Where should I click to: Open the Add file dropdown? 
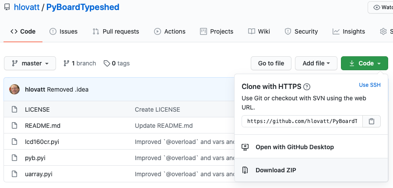[x=316, y=63]
